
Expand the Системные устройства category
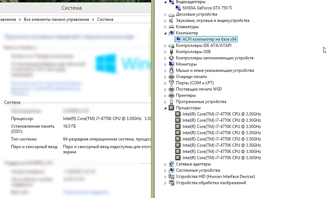(166, 171)
